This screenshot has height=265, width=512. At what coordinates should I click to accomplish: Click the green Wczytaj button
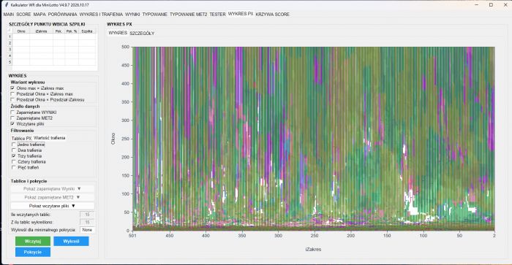(33, 241)
